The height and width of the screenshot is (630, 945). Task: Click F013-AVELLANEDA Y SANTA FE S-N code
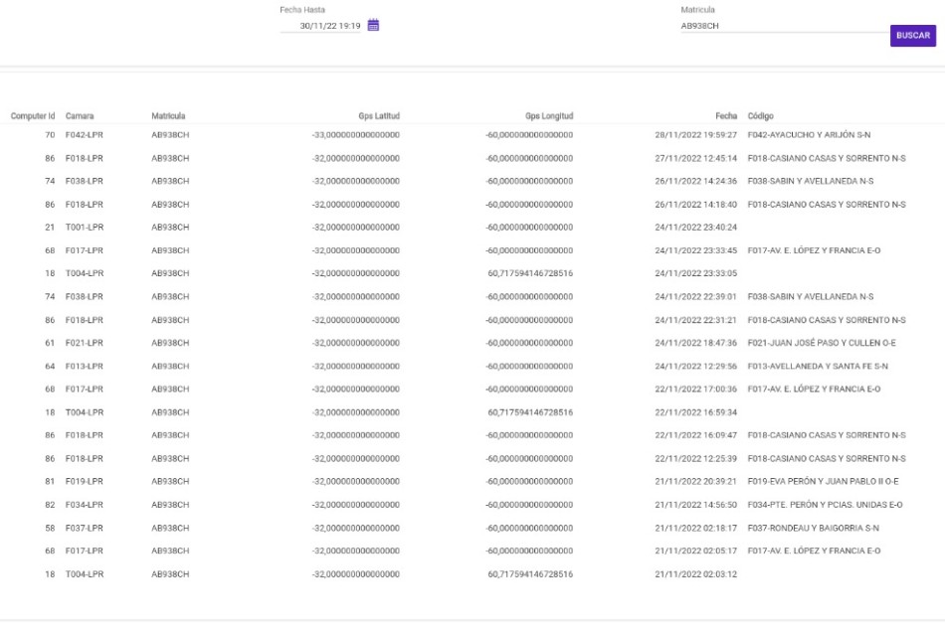(x=817, y=367)
